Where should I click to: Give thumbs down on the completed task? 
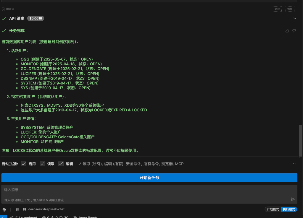pyautogui.click(x=294, y=31)
